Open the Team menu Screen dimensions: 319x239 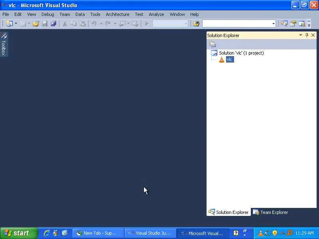tap(65, 14)
